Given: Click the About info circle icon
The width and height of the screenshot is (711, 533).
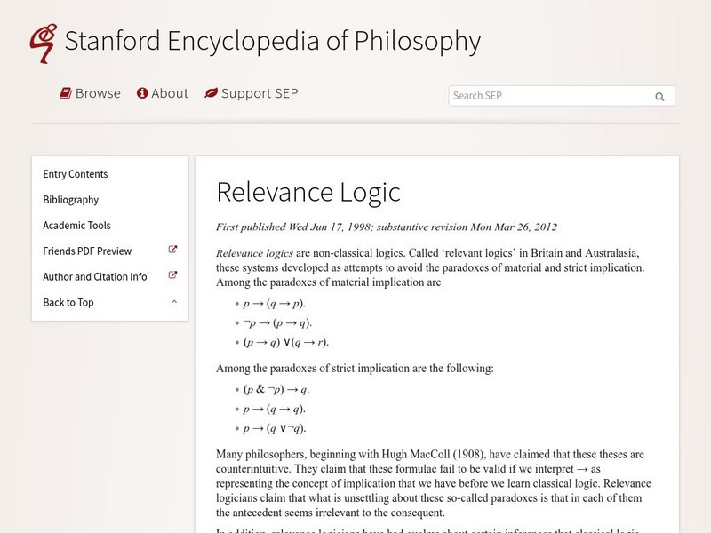Looking at the screenshot, I should pos(141,93).
